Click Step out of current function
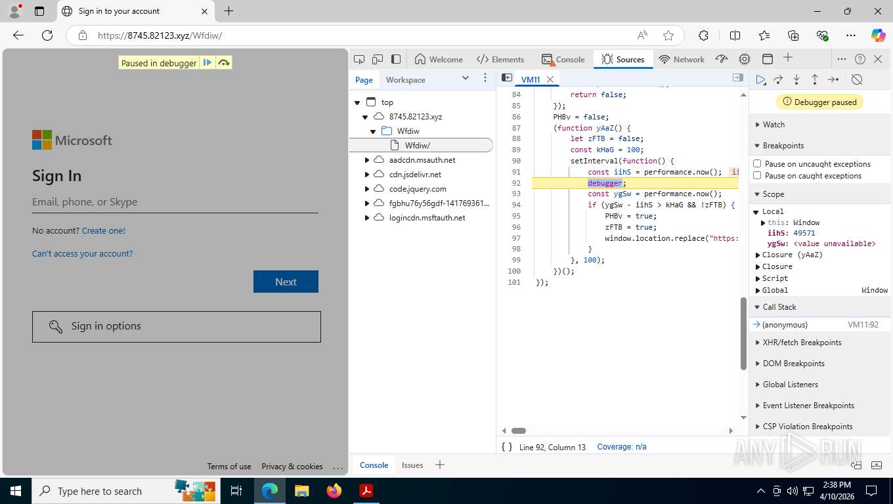Viewport: 893px width, 504px height. [815, 79]
